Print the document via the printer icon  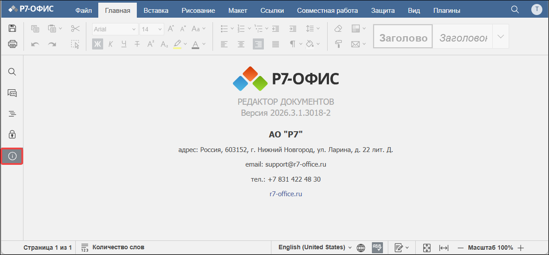(x=12, y=44)
